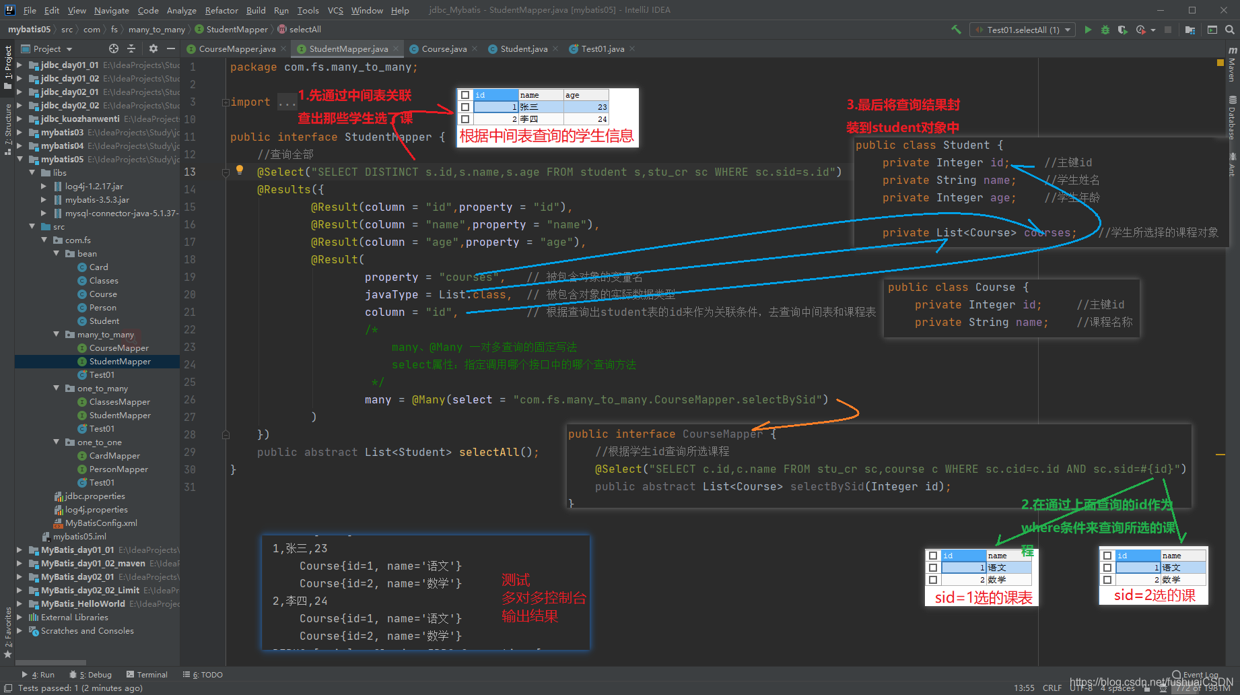1240x695 pixels.
Task: Click the CRLF line separator indicator
Action: [x=1052, y=688]
